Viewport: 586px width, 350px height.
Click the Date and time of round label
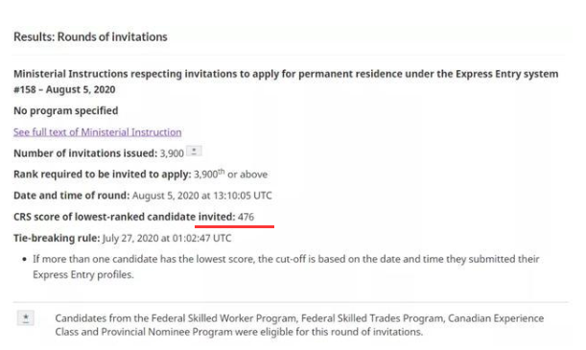[x=71, y=196]
